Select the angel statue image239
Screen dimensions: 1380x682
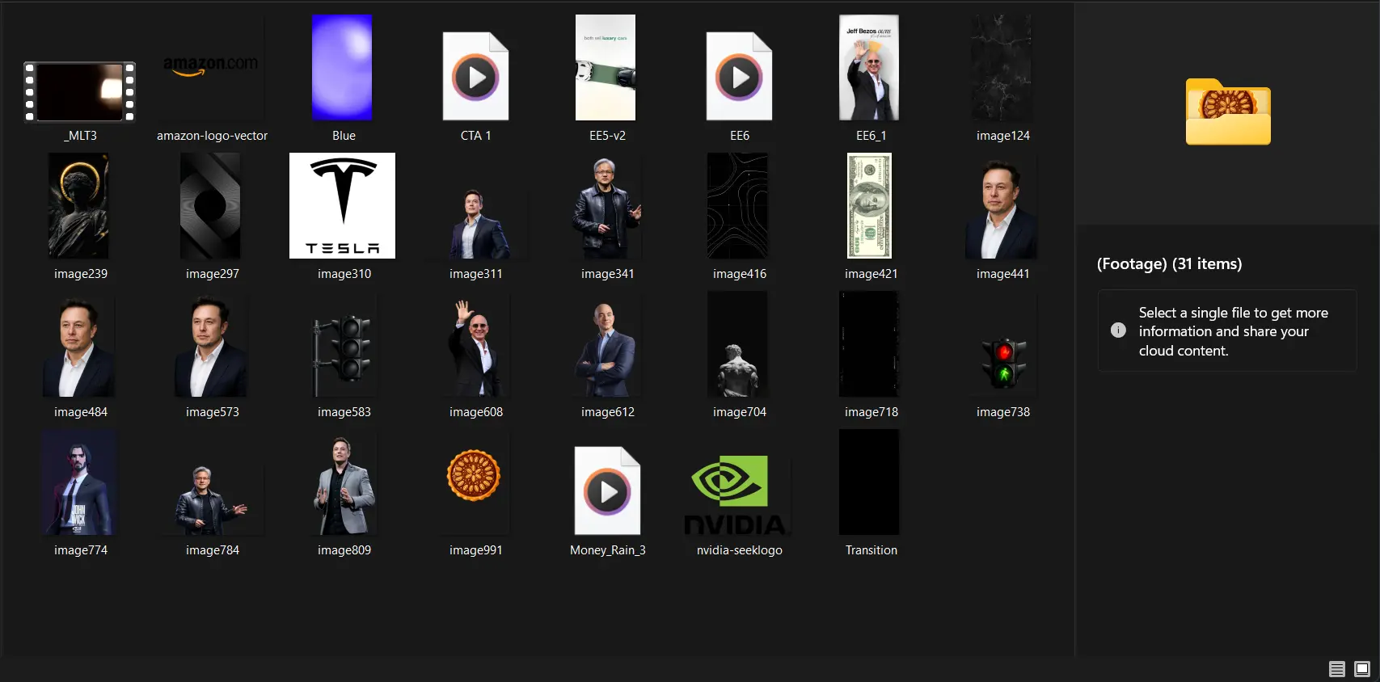(79, 206)
